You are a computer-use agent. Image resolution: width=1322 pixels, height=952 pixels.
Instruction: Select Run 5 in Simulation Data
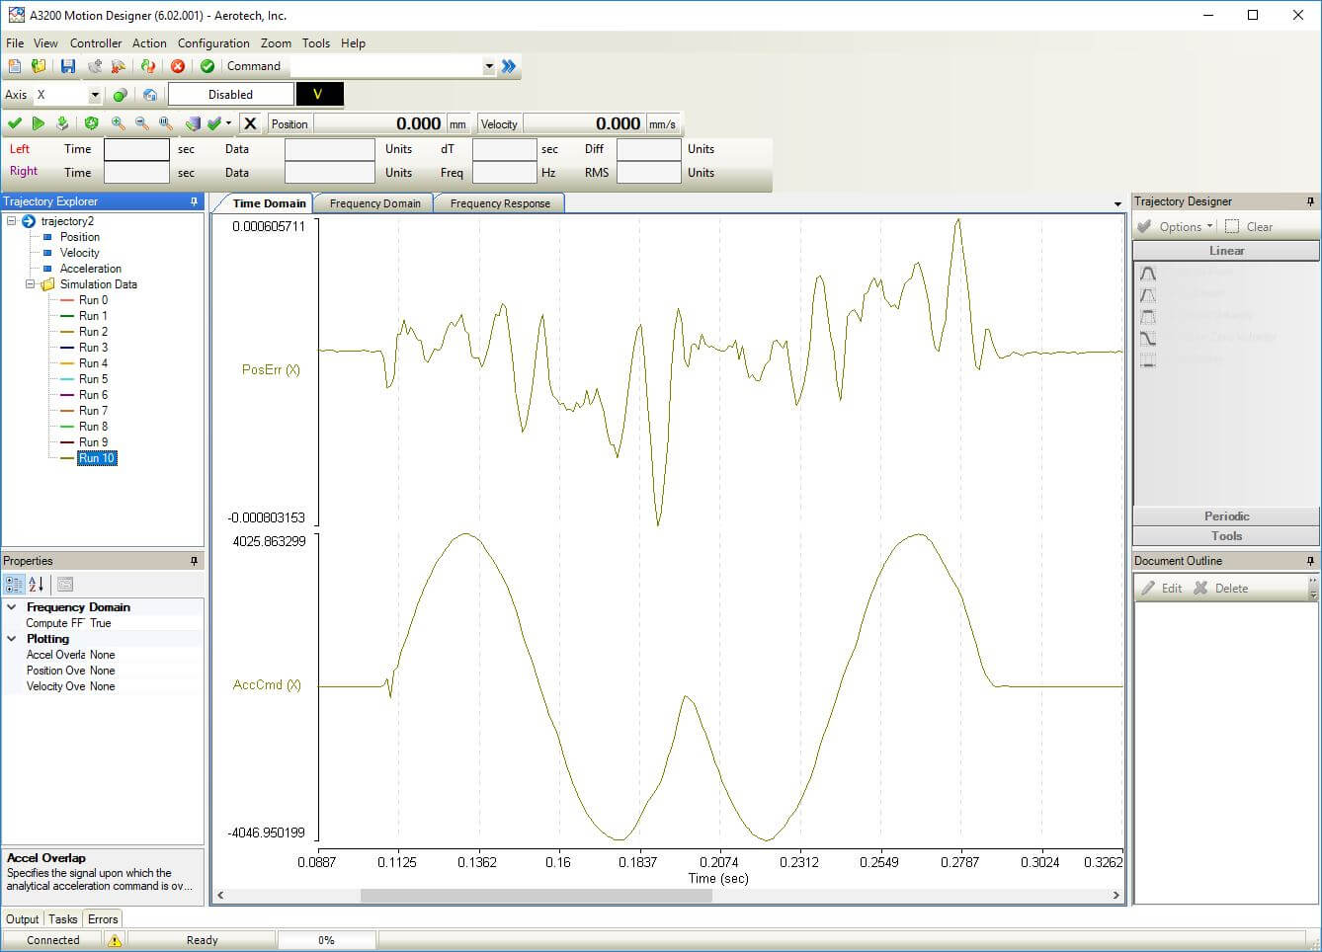coord(93,379)
